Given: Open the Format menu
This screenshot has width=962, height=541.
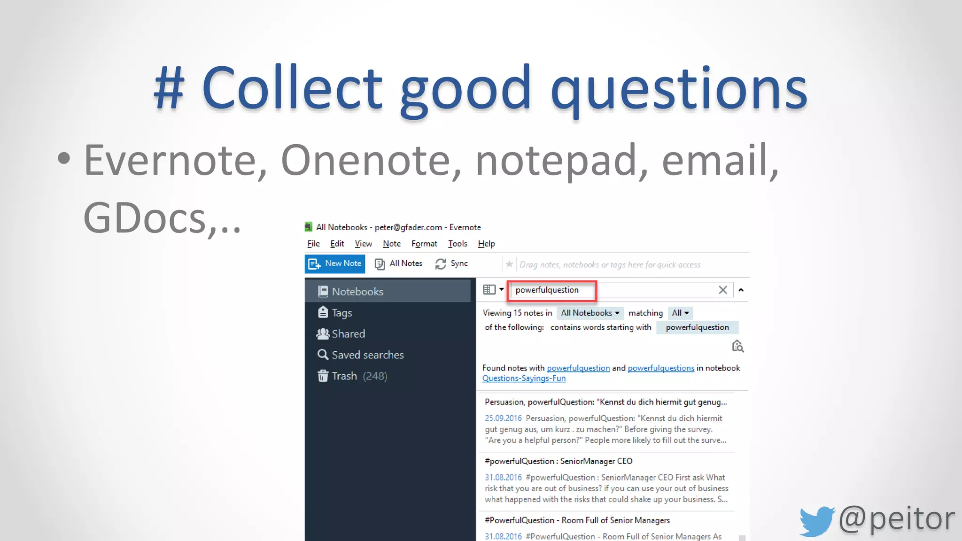Looking at the screenshot, I should (424, 244).
